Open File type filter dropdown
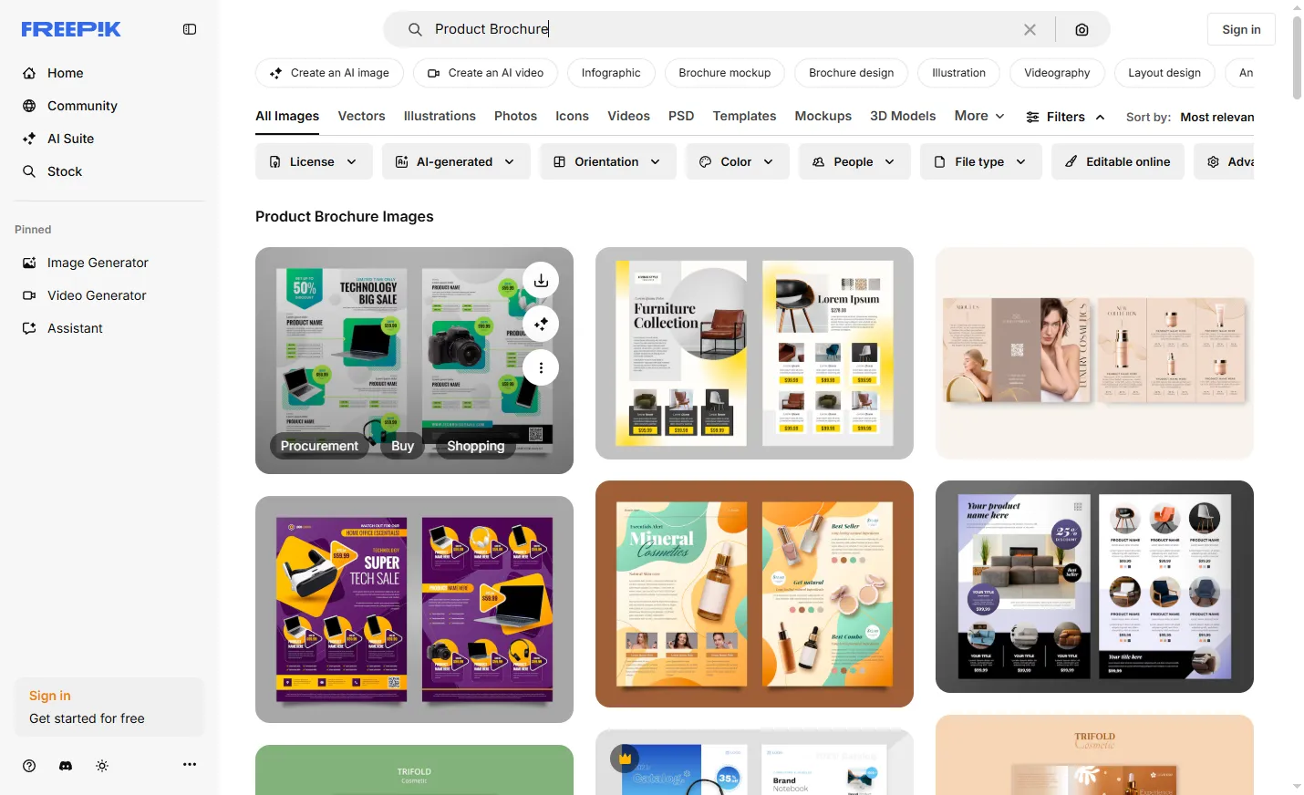Viewport: 1304px width, 795px height. click(x=980, y=161)
